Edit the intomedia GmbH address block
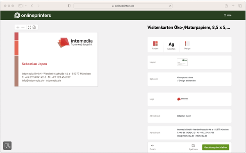 [189, 133]
